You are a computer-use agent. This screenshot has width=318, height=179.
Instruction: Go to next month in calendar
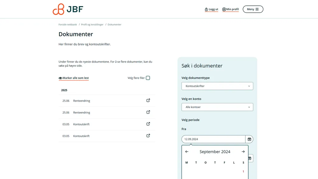pos(243,152)
